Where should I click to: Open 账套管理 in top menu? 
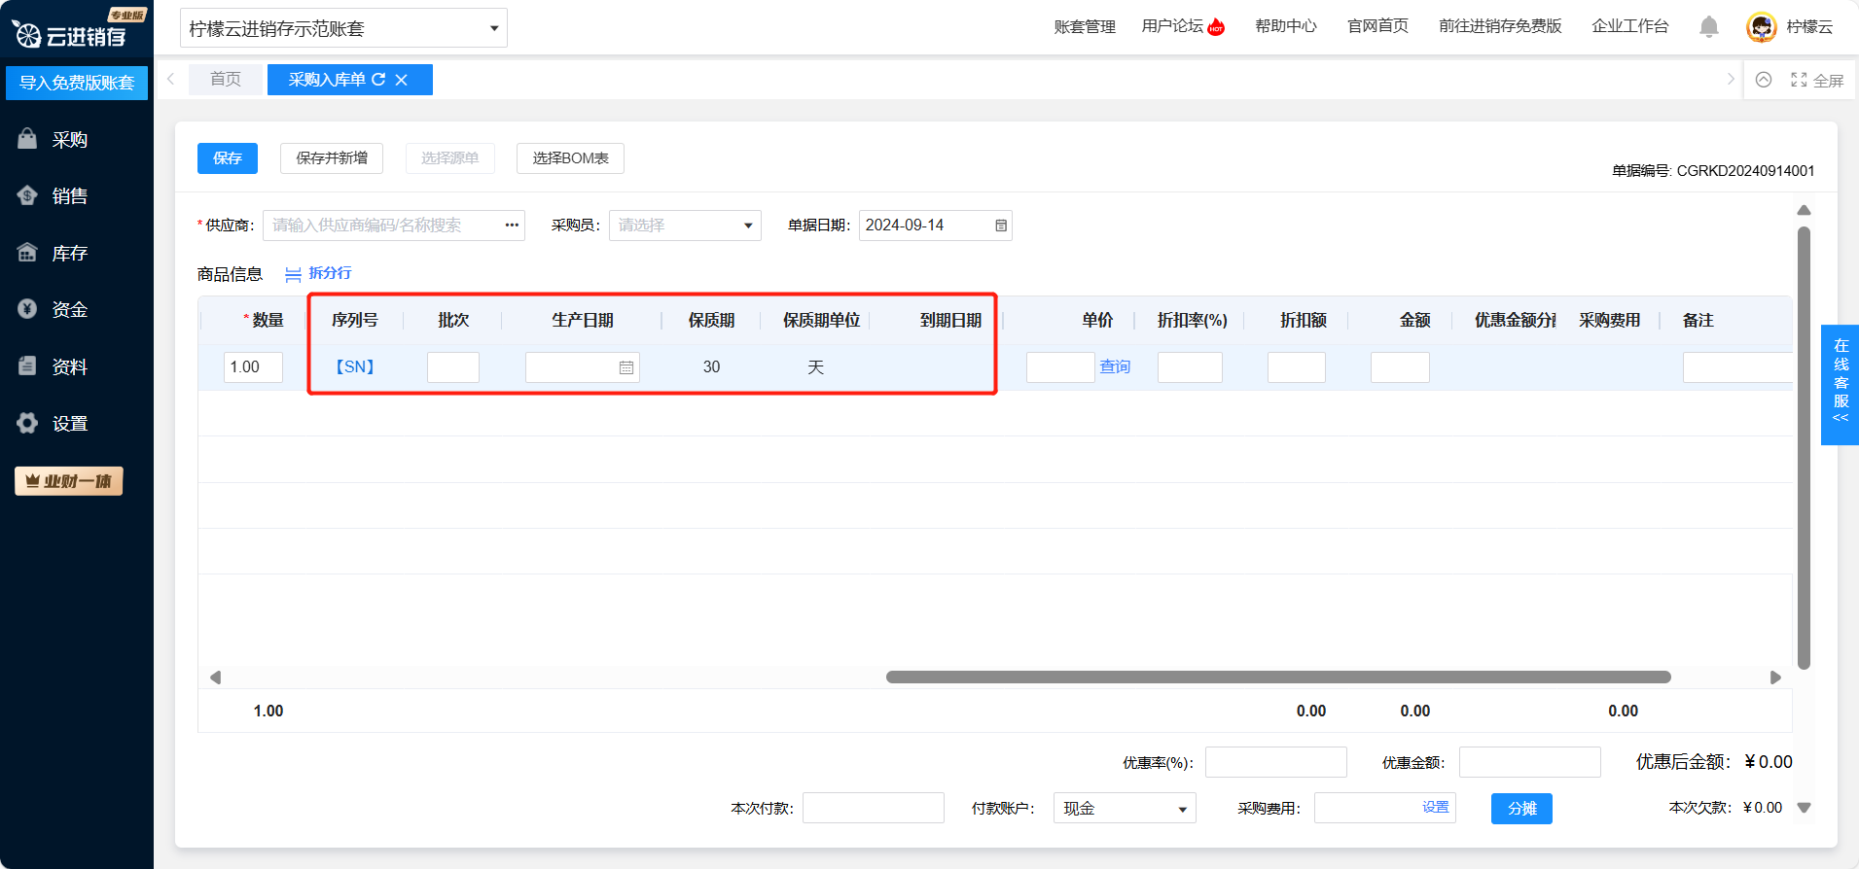click(1085, 27)
